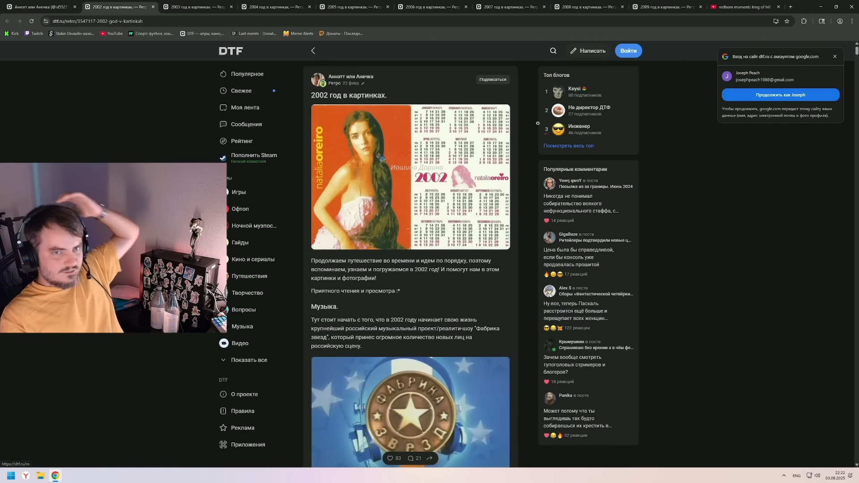
Task: Go back using the article back arrow
Action: [x=313, y=51]
